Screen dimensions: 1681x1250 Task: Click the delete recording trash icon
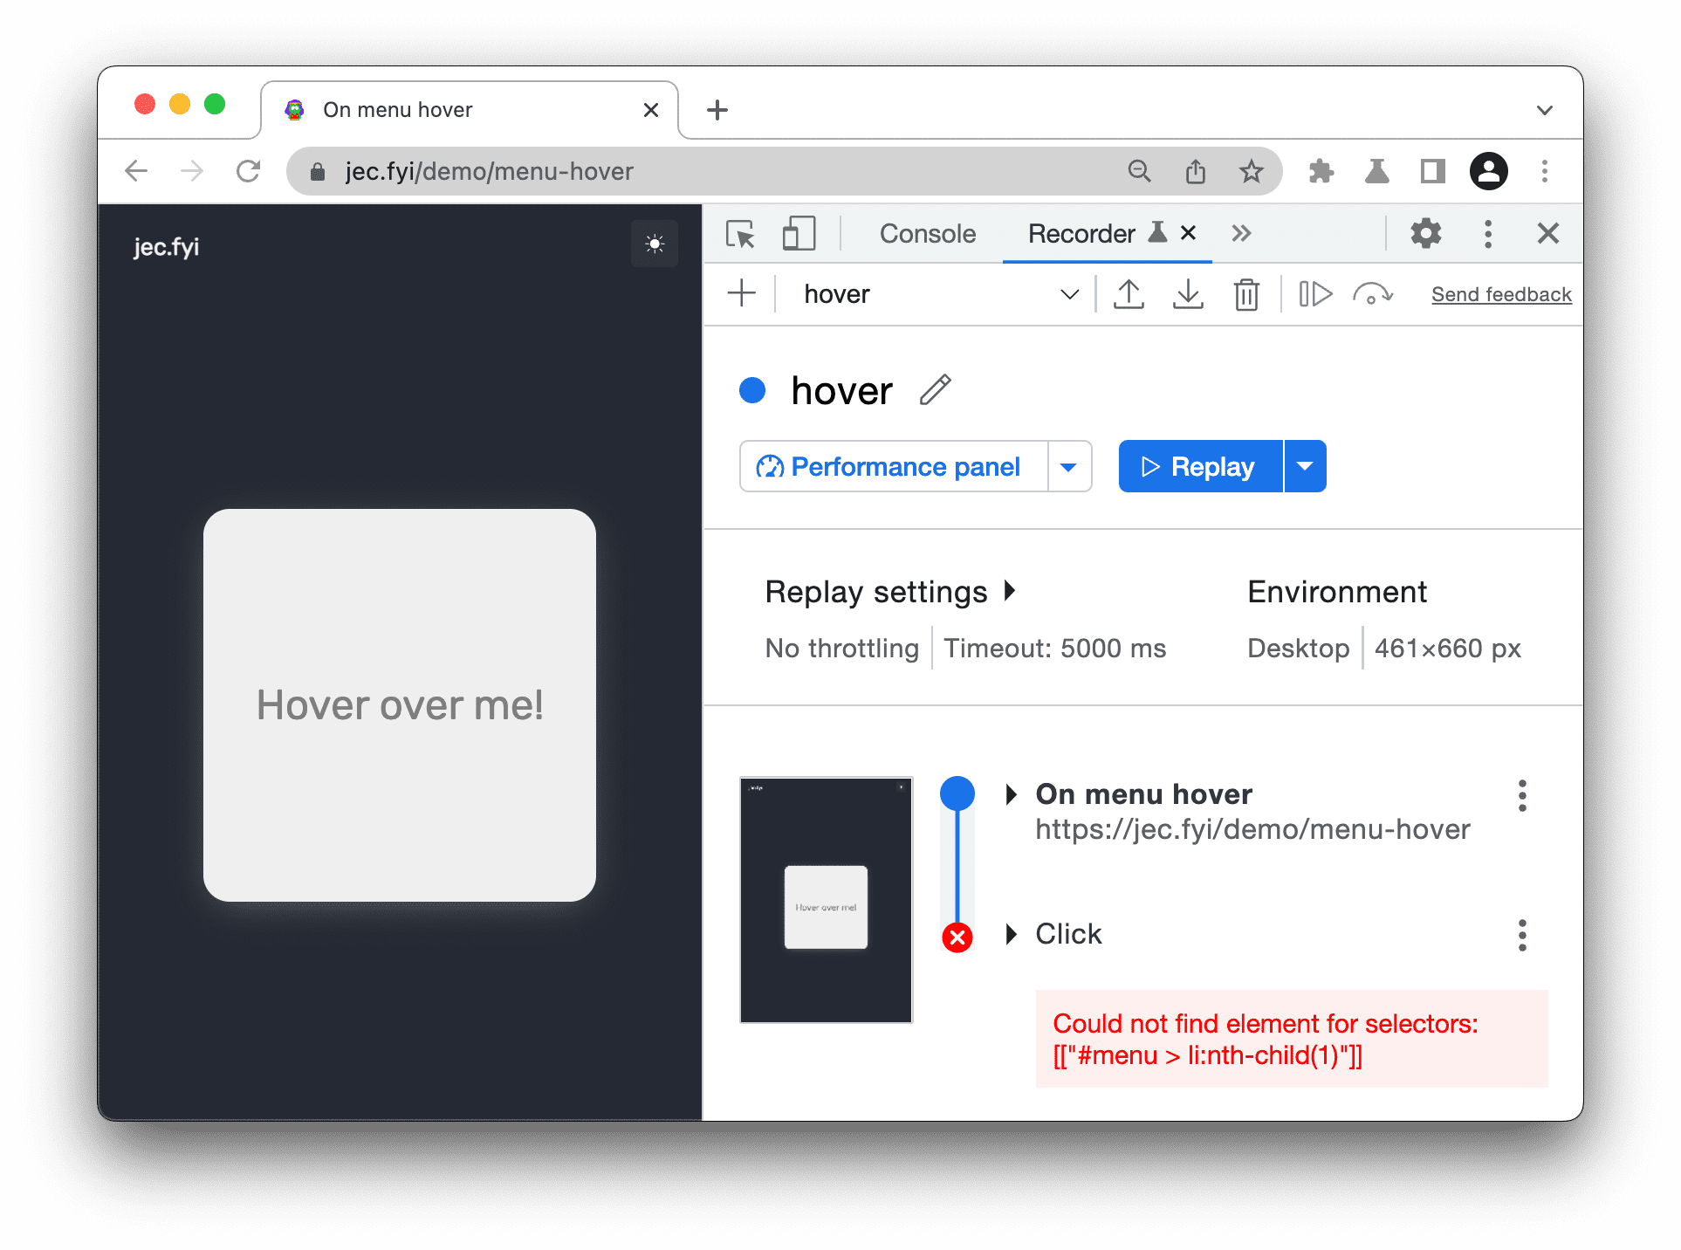pos(1246,292)
